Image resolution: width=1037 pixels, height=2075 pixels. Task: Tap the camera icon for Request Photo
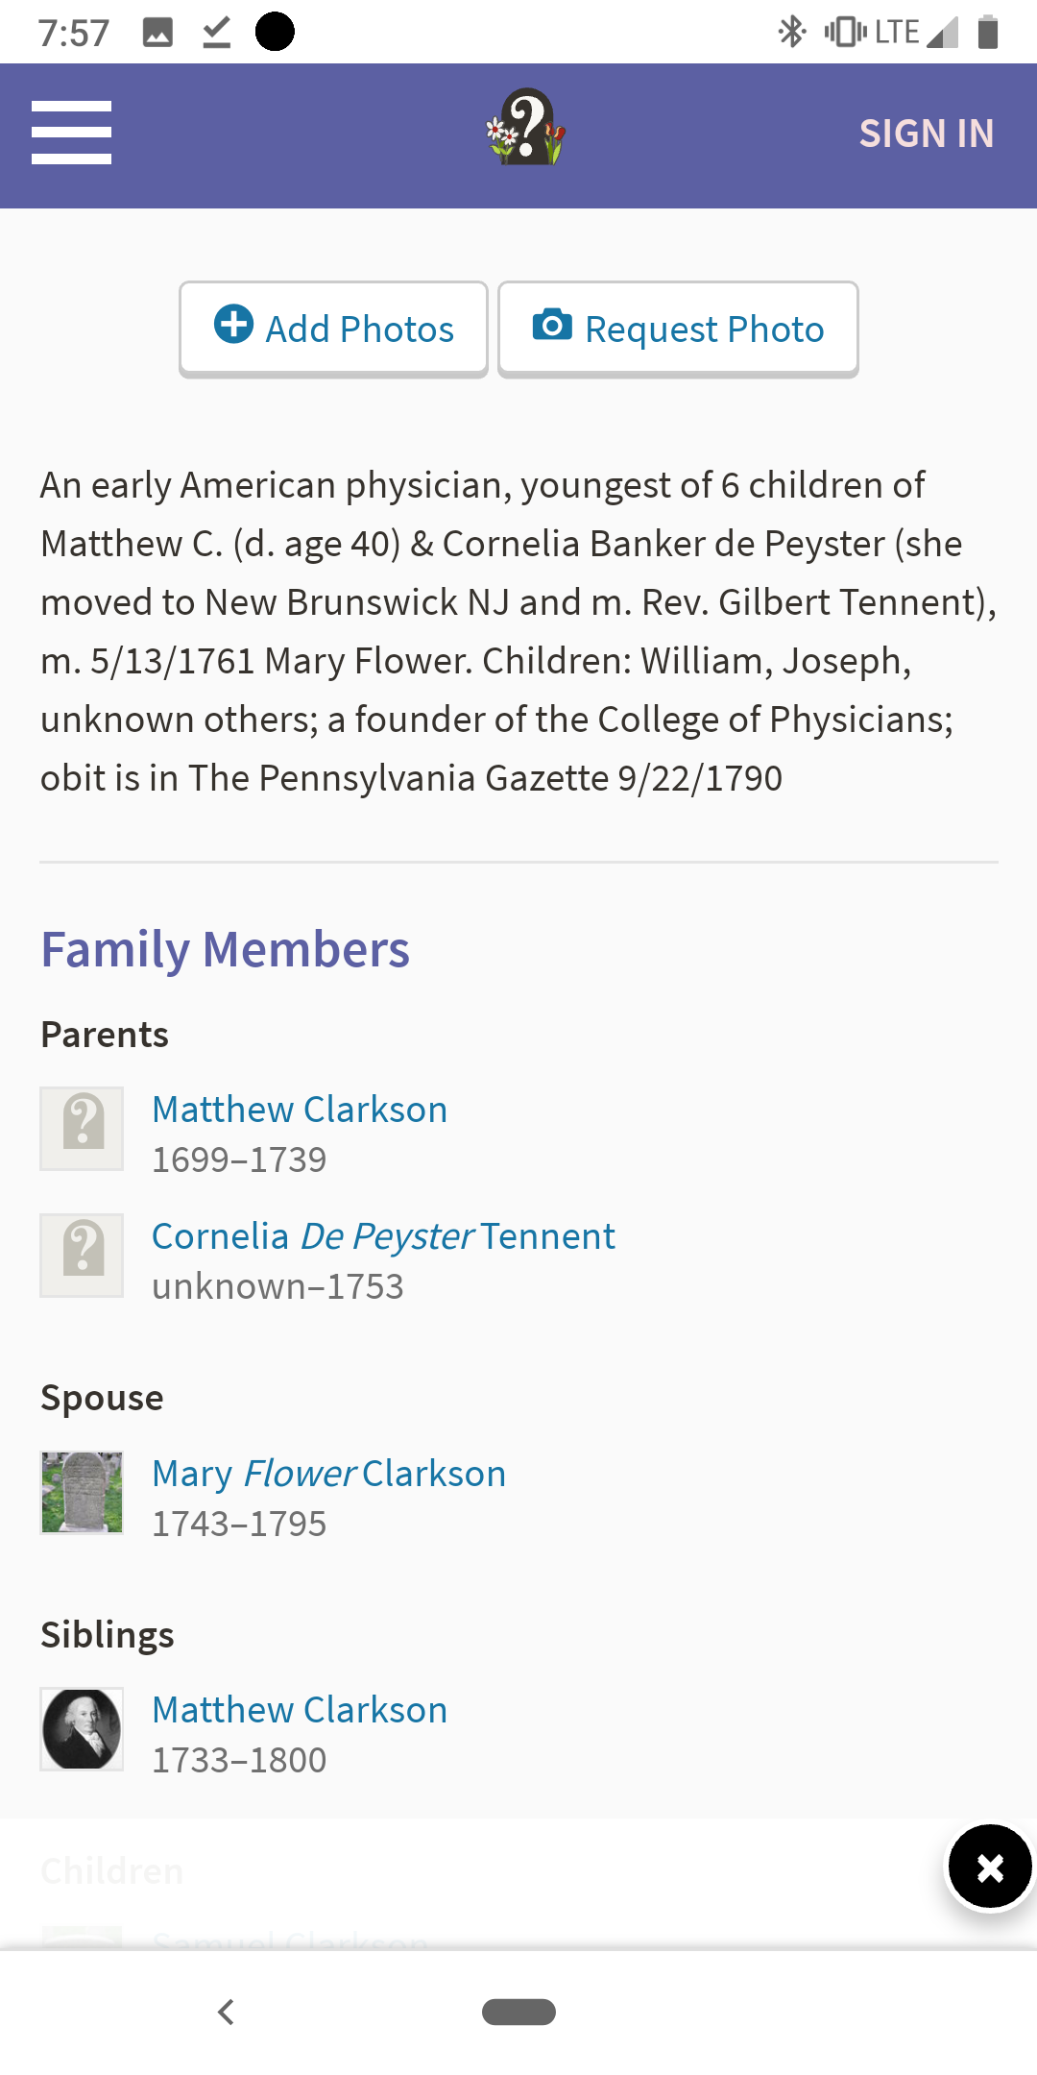(552, 325)
